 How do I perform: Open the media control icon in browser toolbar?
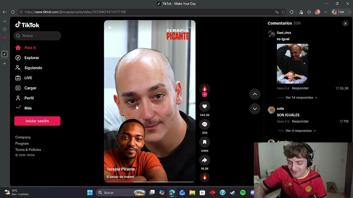301,12
